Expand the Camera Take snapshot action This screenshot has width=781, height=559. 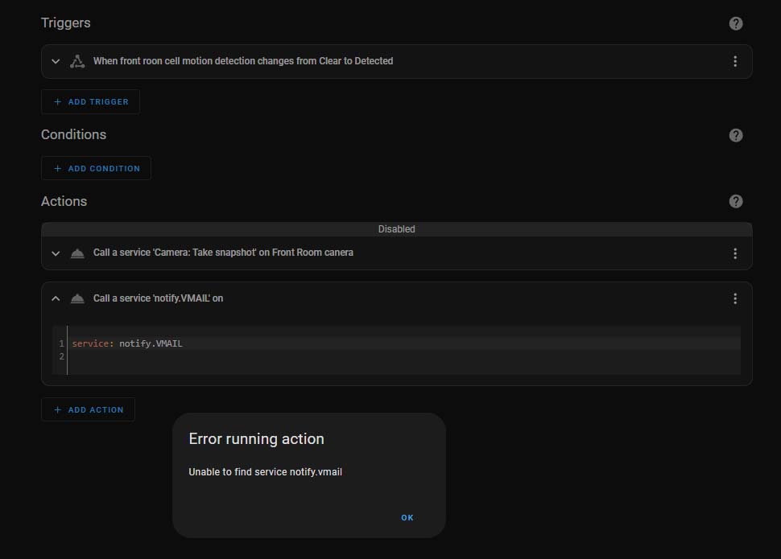56,253
